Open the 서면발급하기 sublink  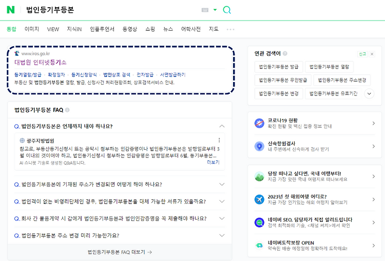pyautogui.click(x=172, y=74)
